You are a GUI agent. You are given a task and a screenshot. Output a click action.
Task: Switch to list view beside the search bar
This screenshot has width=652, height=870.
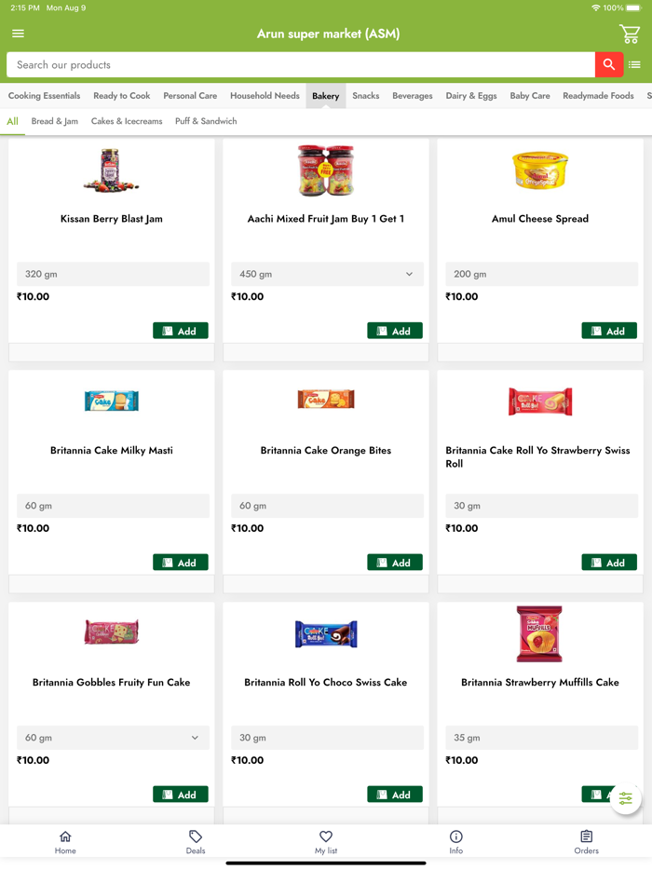636,65
